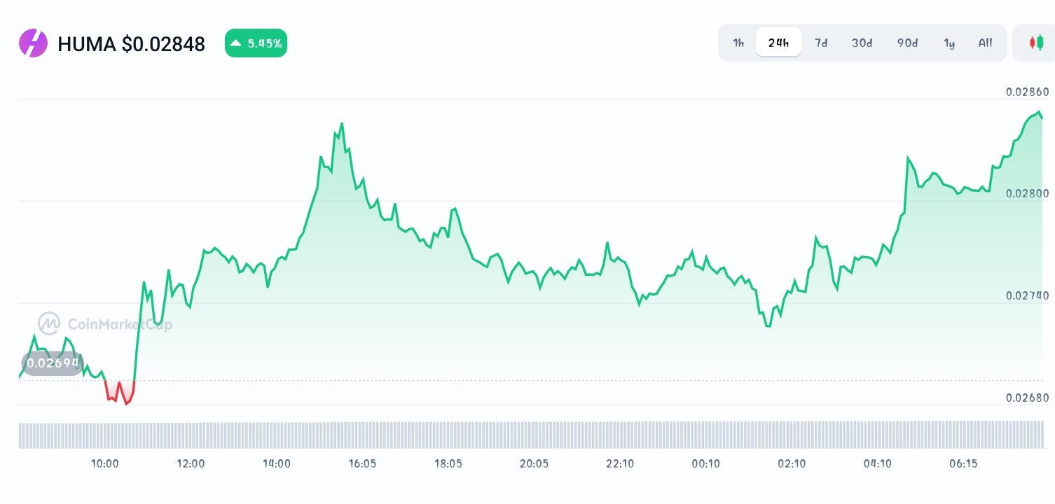Screen dimensions: 1055x504
Task: Click the 00:10 time axis label
Action: 705,463
